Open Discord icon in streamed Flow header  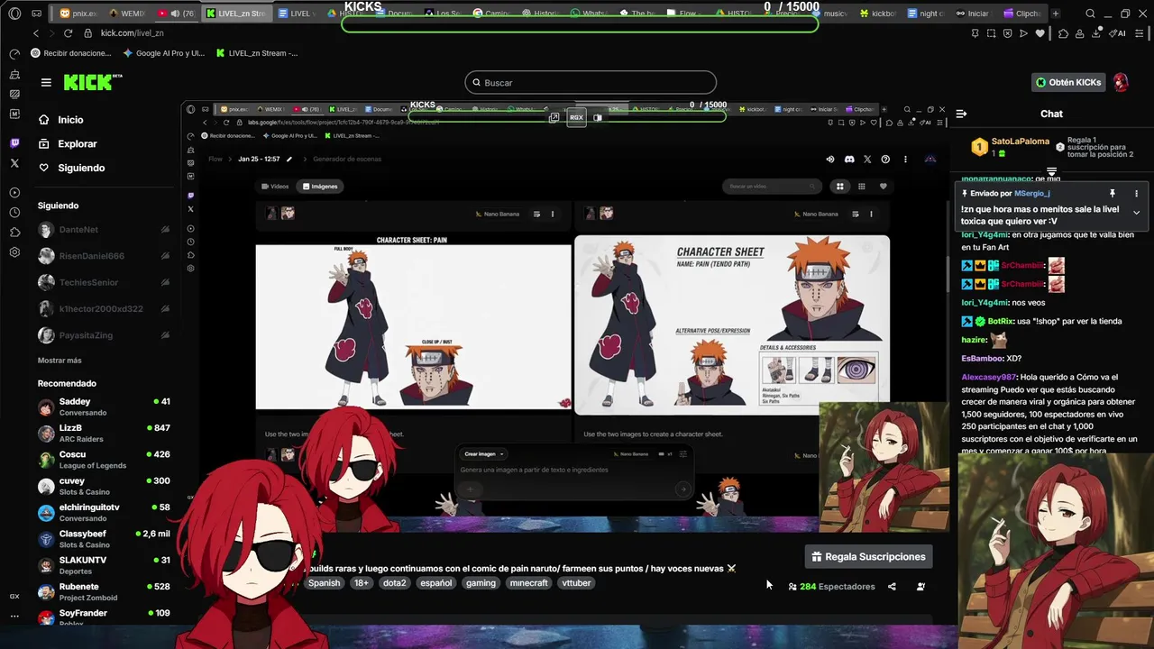click(x=848, y=160)
